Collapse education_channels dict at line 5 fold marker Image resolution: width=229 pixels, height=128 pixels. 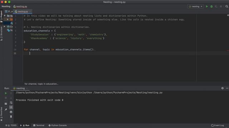(x=23, y=31)
